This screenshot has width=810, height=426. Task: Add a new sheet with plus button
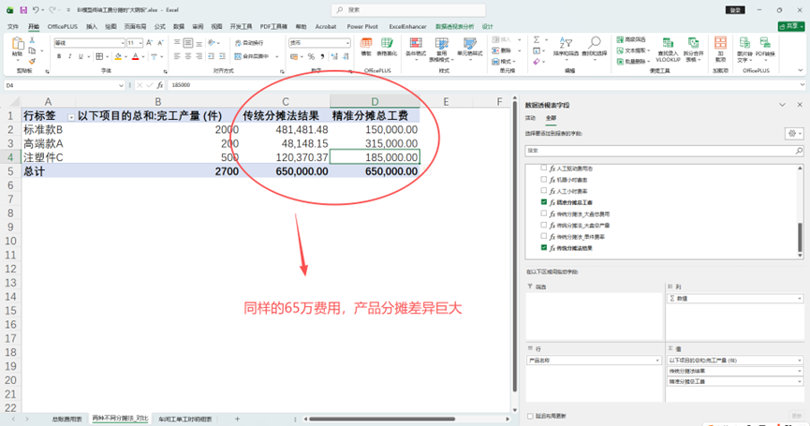pos(237,419)
